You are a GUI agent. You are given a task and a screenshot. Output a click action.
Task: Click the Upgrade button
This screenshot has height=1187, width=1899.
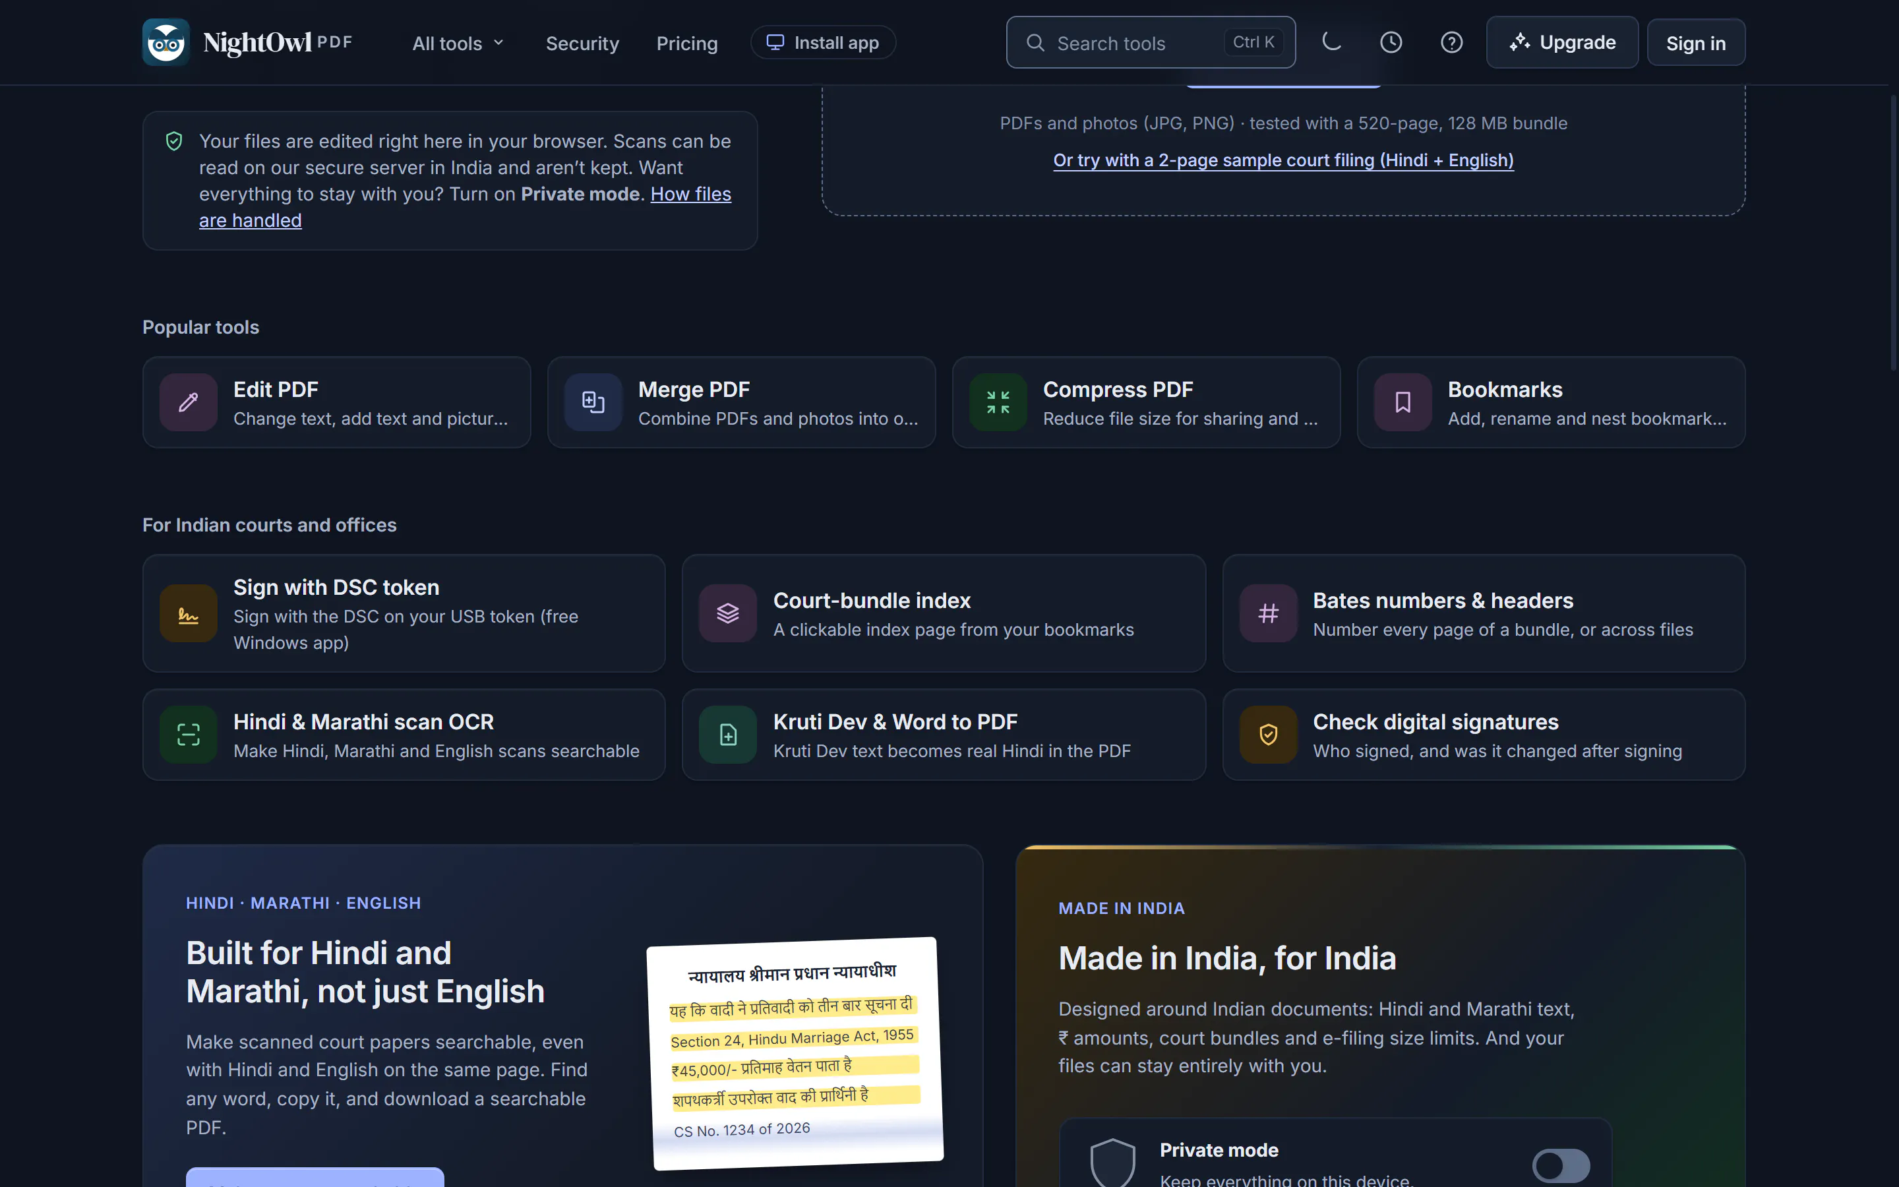coord(1561,42)
